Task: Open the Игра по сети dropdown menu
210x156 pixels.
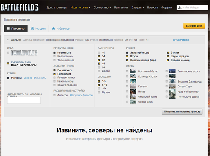Action: coord(80,7)
